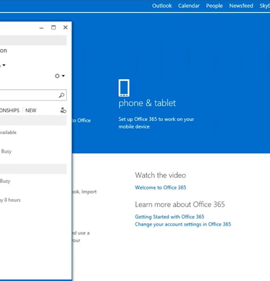Open the Newsfeed navigation item
270x281 pixels.
[x=241, y=6]
